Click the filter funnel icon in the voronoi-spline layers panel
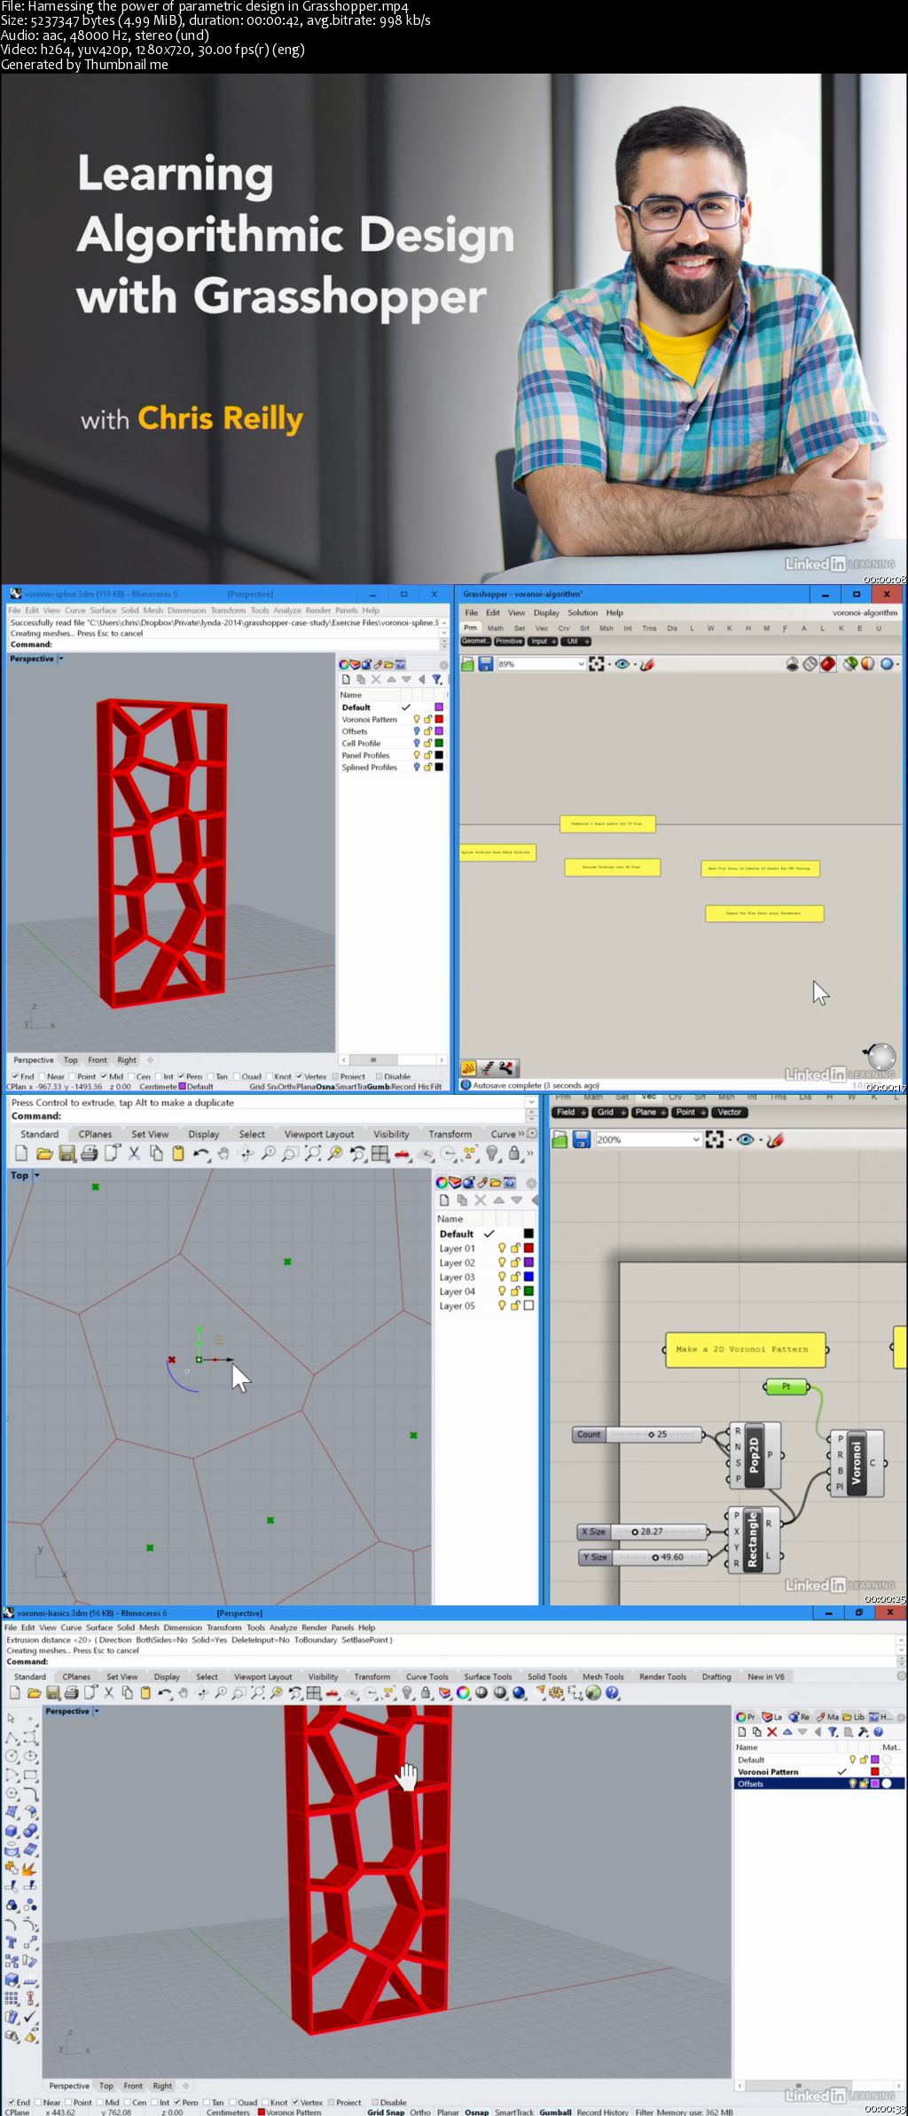 [437, 680]
